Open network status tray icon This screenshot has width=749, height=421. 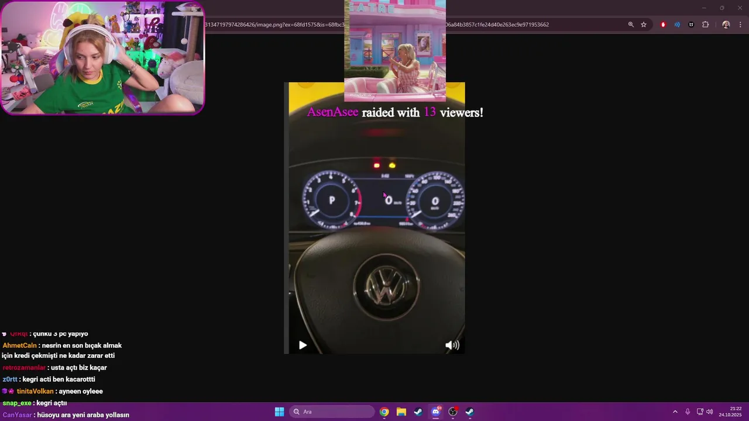pyautogui.click(x=700, y=412)
